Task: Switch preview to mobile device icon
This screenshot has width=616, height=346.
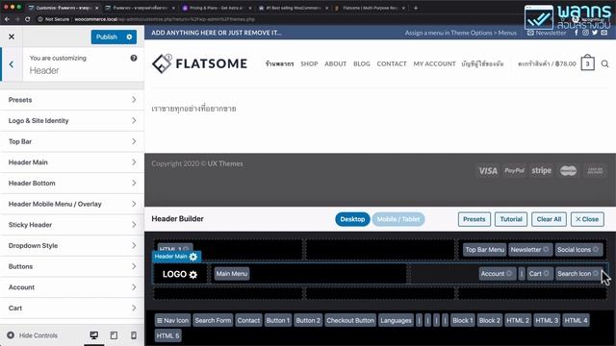Action: tap(134, 335)
